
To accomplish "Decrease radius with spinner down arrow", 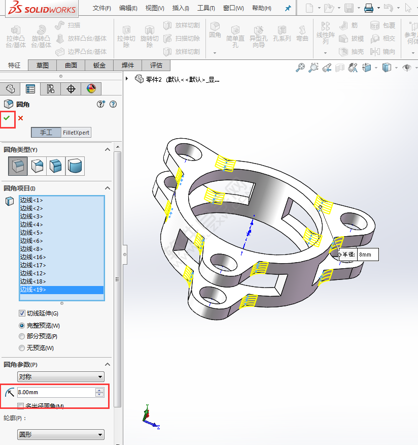I will point(99,395).
